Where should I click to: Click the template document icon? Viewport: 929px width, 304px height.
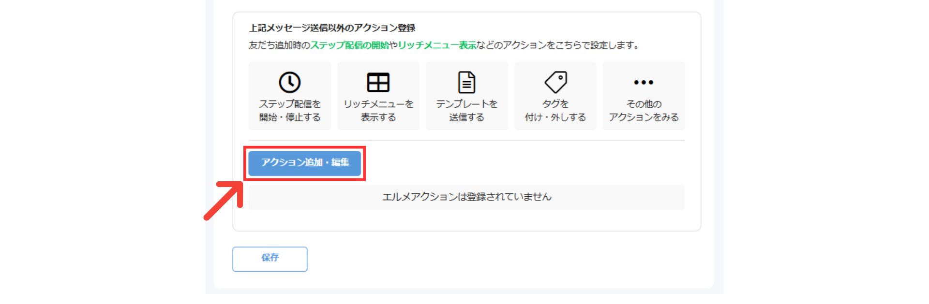click(x=466, y=82)
